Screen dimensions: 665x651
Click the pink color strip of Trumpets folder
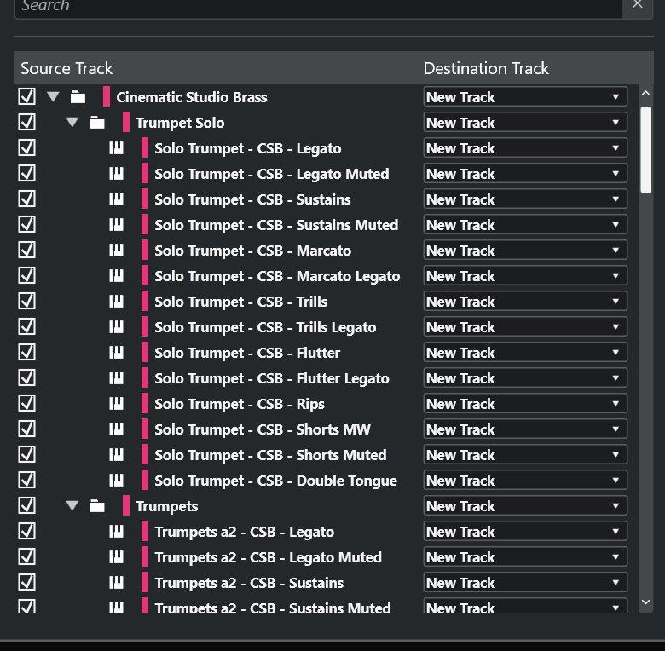(126, 506)
